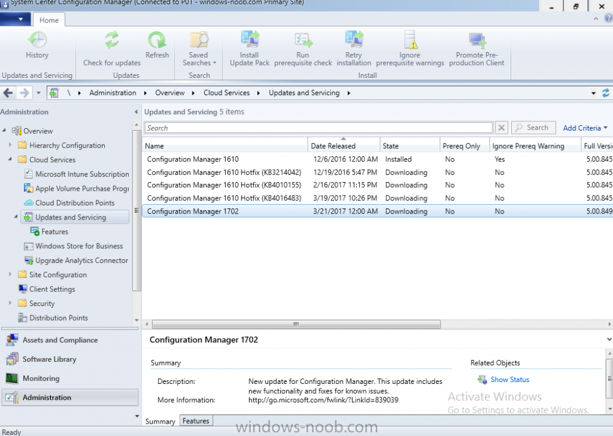Go back with the navigation arrow

click(8, 93)
